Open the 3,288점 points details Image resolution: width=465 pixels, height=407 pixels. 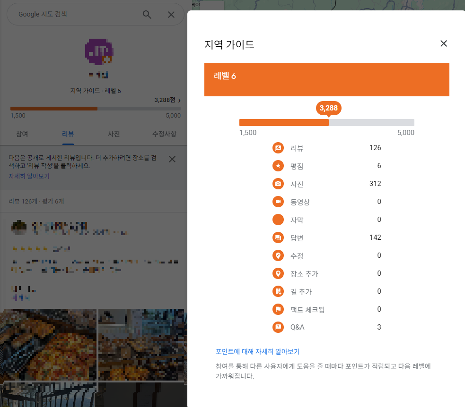pyautogui.click(x=167, y=100)
